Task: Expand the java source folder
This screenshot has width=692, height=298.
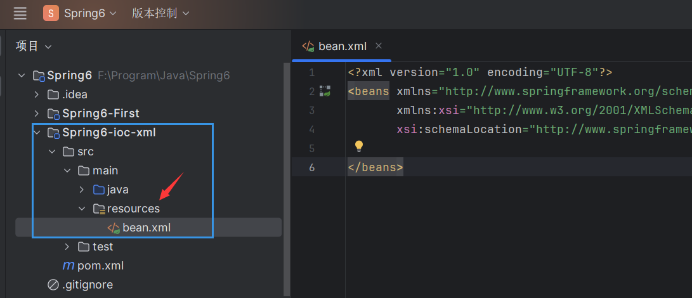Action: pos(81,190)
